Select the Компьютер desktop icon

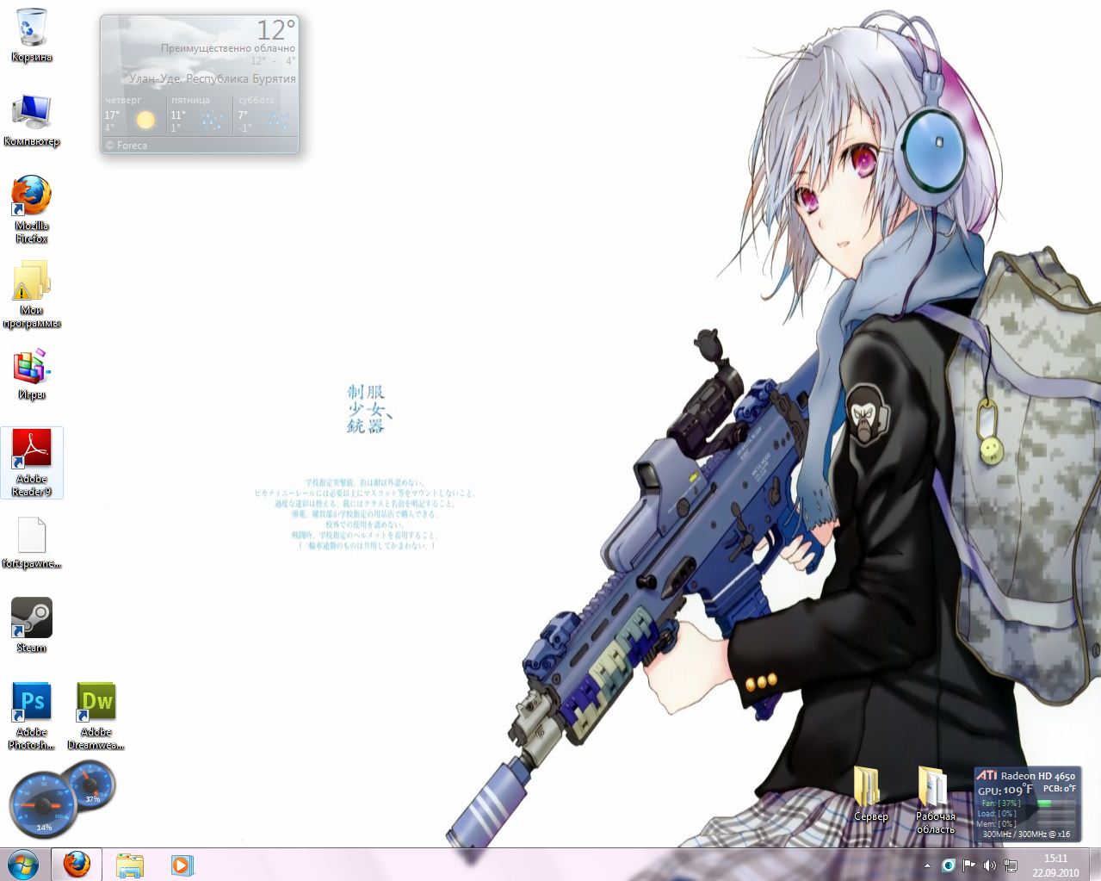click(32, 119)
